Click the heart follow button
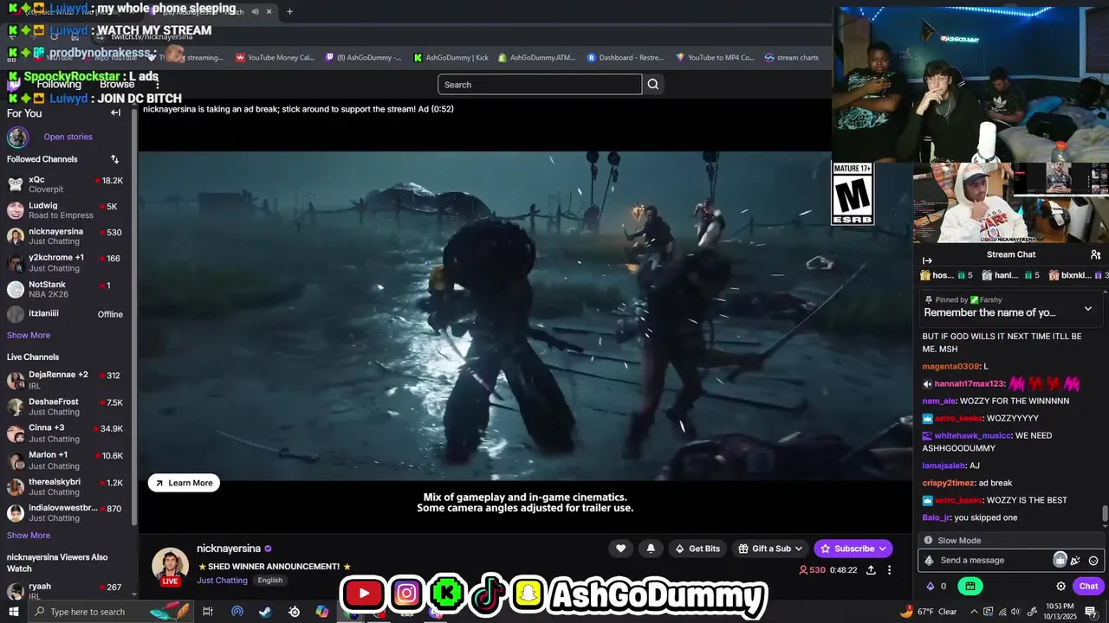The width and height of the screenshot is (1109, 623). coord(620,549)
